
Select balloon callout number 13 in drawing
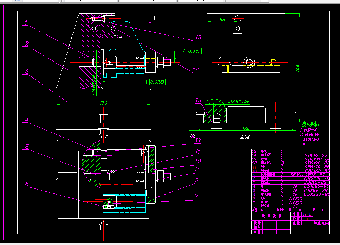(x=198, y=100)
